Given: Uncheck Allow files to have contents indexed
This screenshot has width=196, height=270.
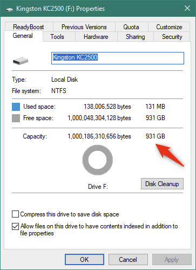Looking at the screenshot, I should click(x=15, y=226).
